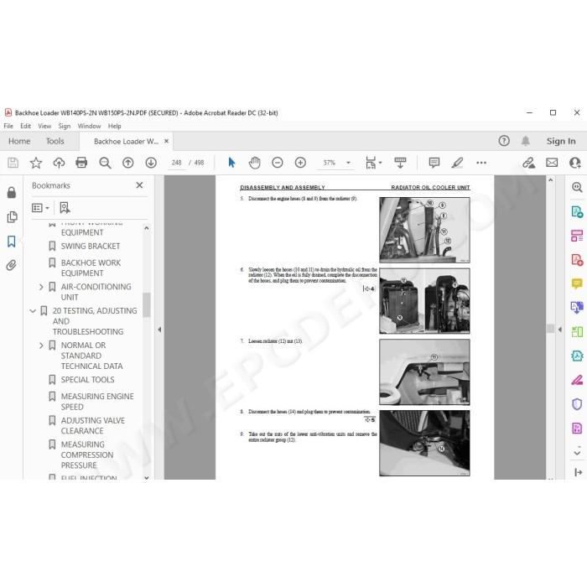Open bookmark options list dropdown
This screenshot has width=587, height=587.
coord(40,208)
